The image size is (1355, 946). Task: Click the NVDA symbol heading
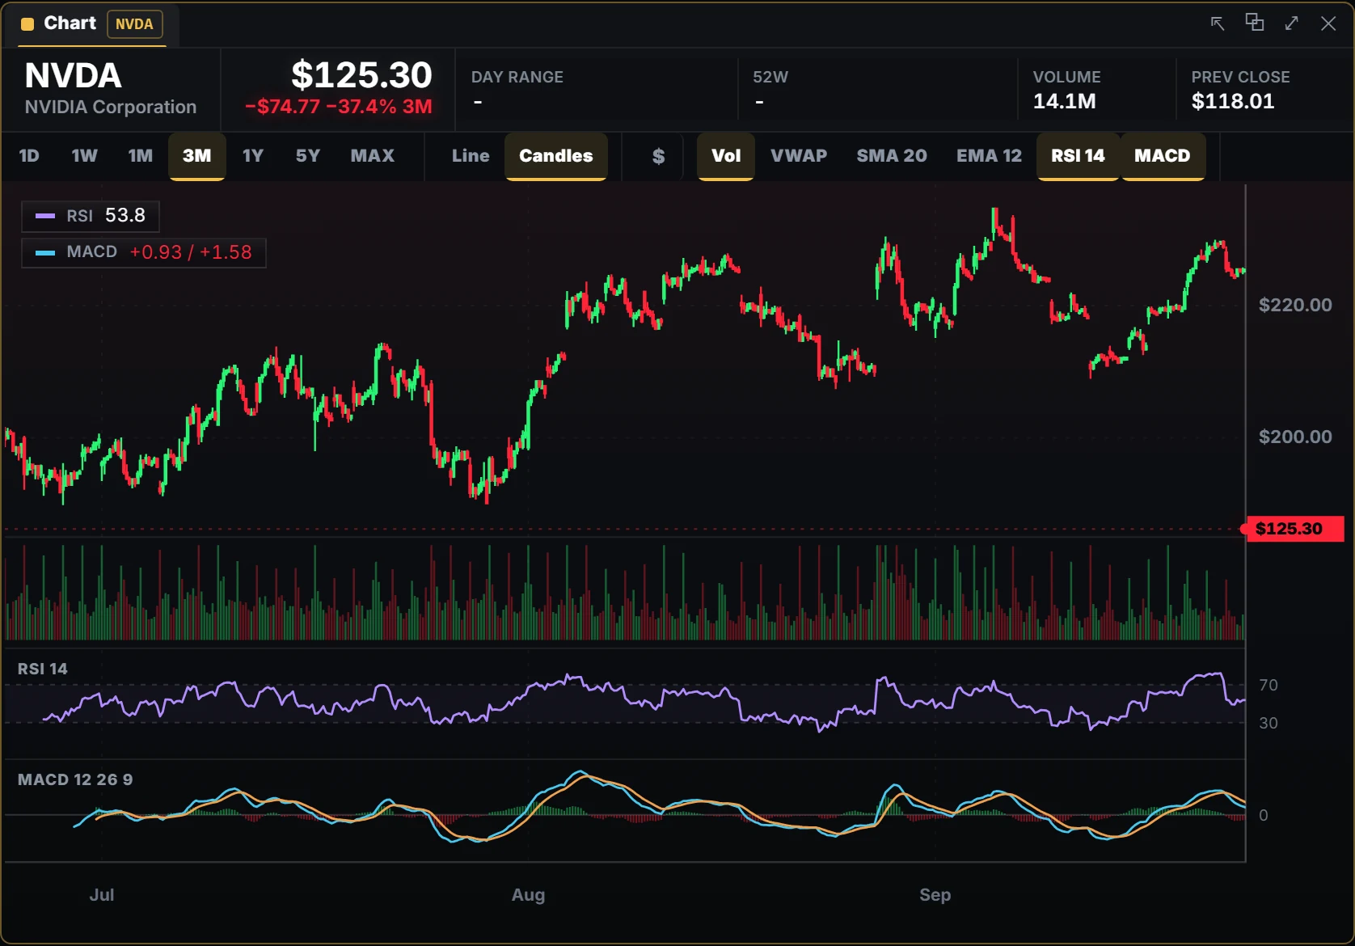(73, 75)
